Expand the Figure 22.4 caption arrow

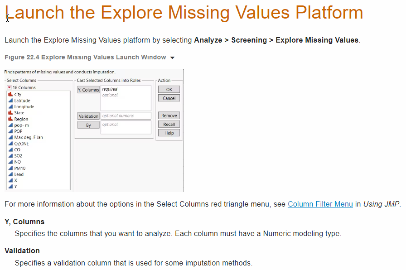pos(172,58)
